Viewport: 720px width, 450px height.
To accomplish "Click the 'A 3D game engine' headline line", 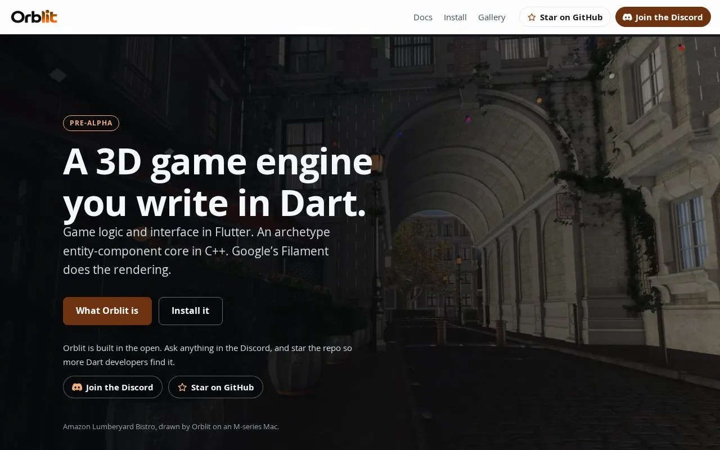I will 218,162.
